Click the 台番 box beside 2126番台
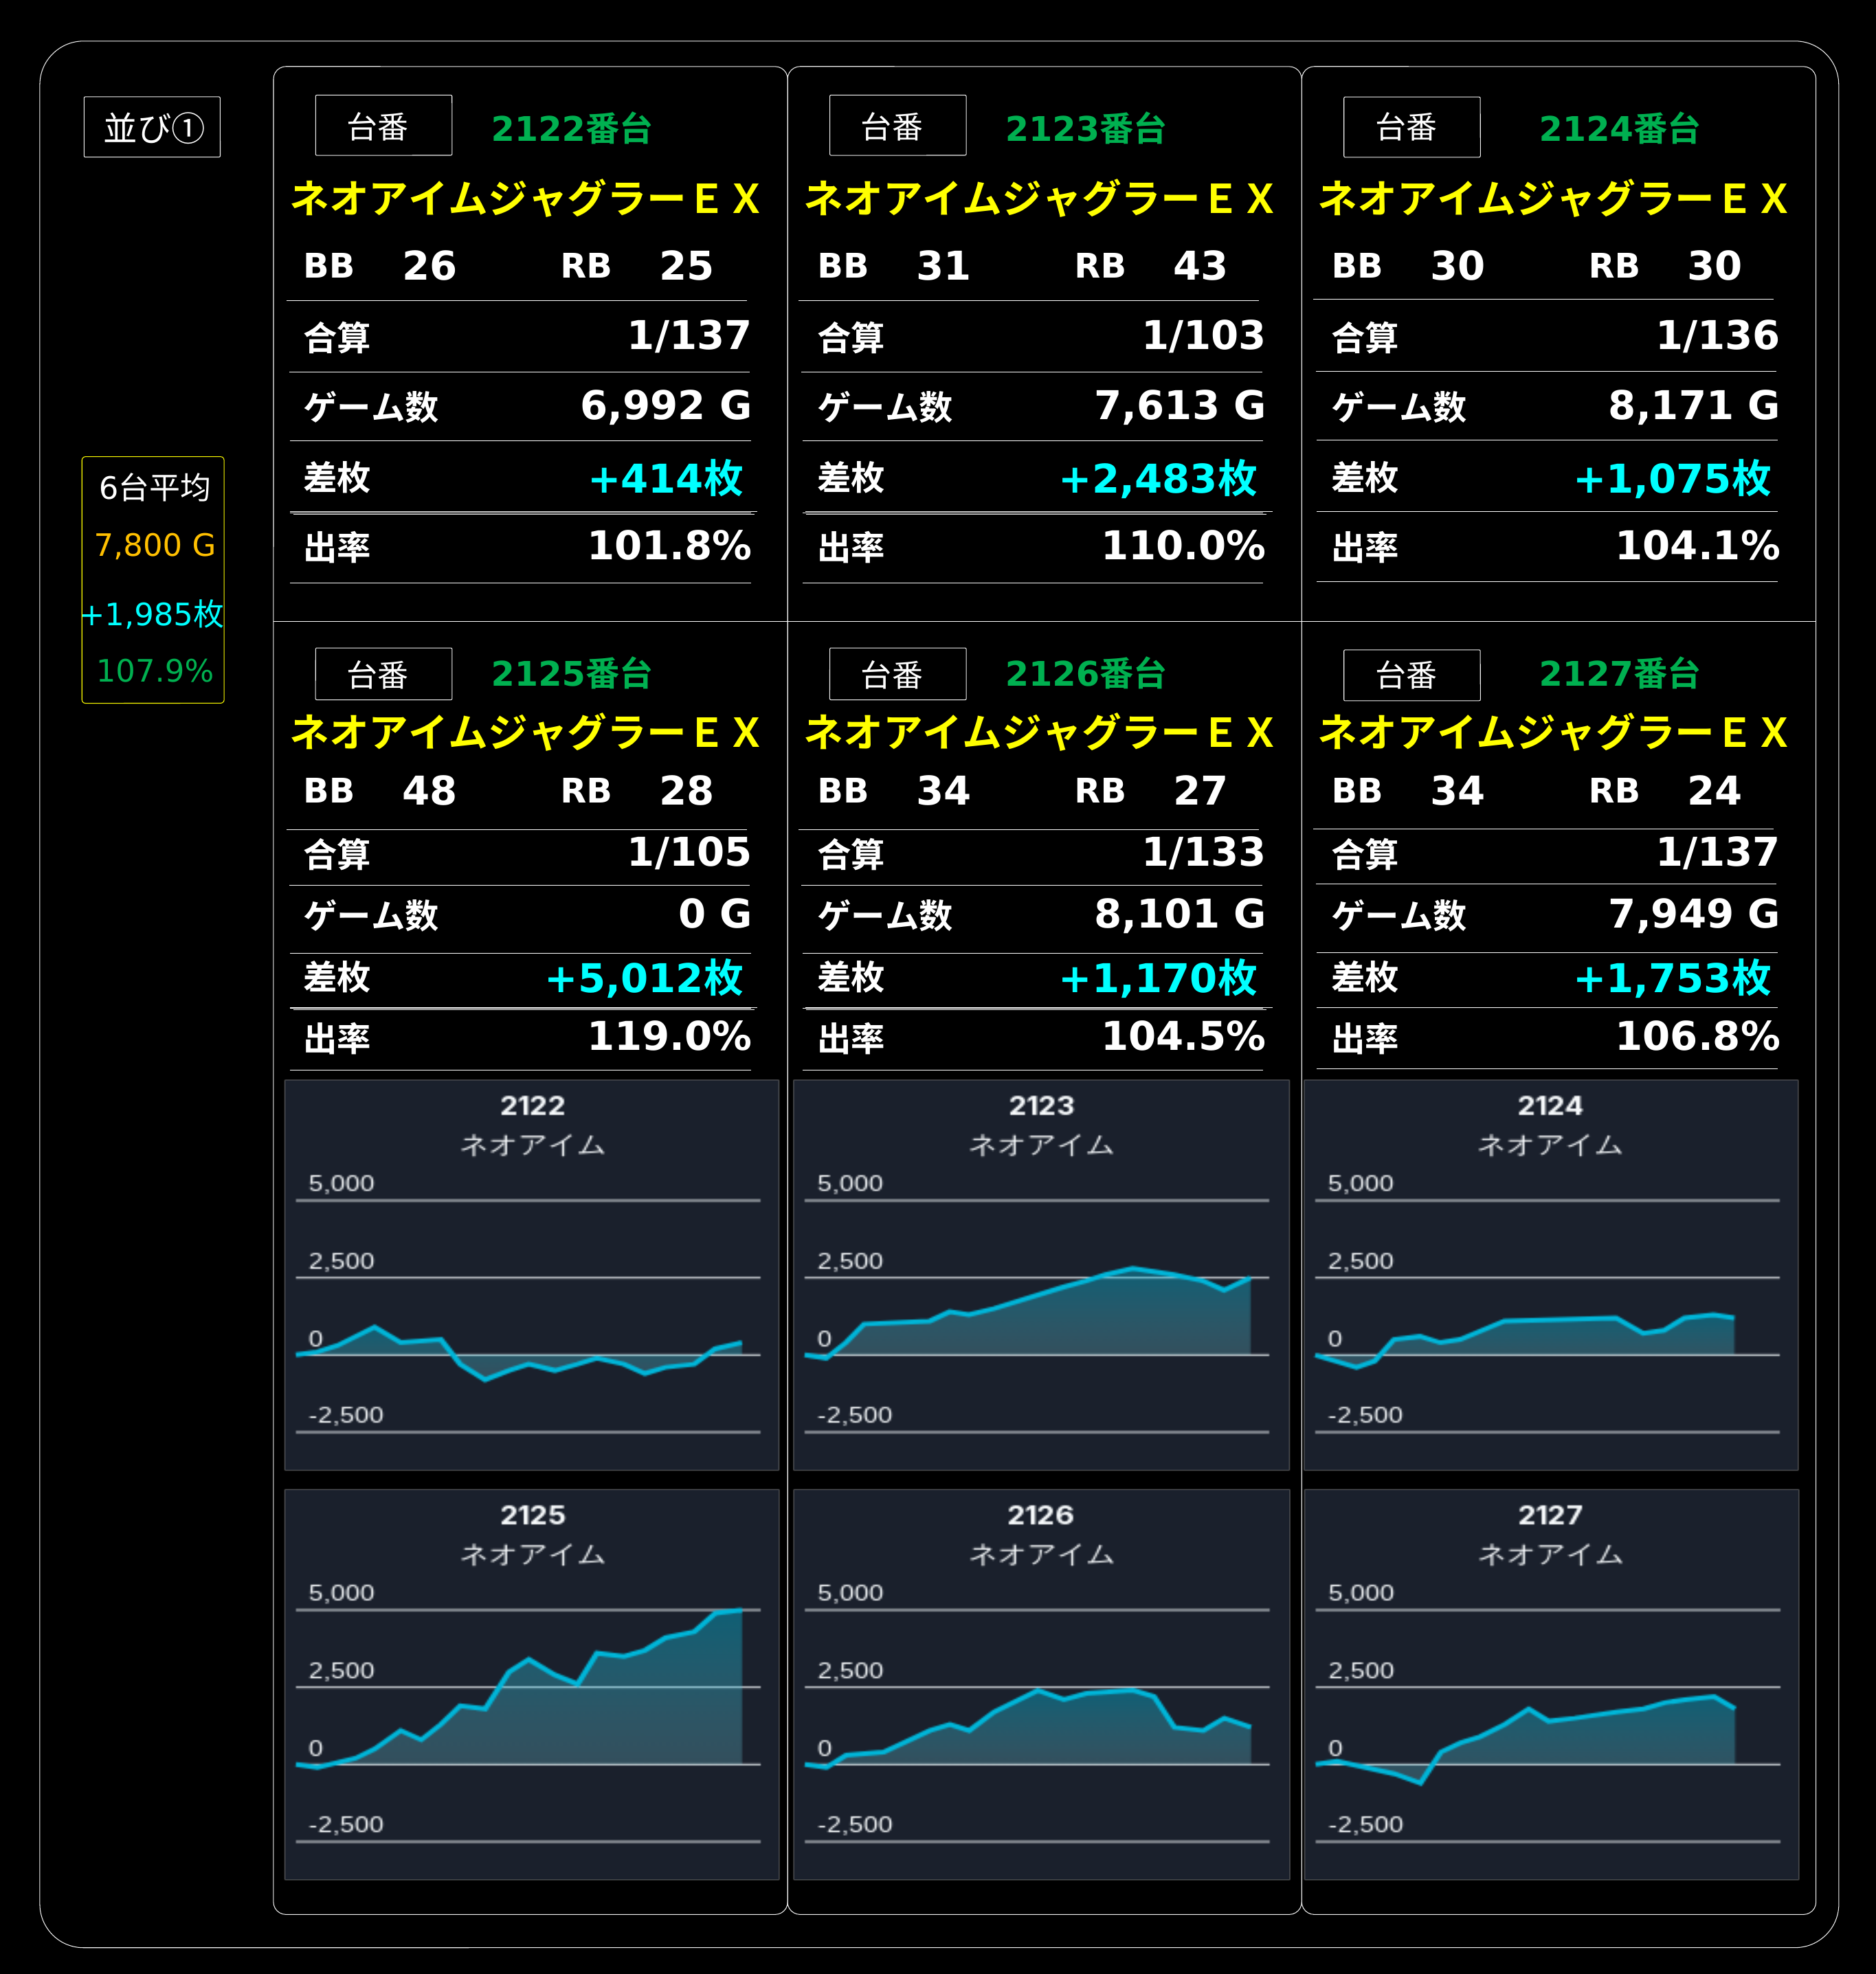Screen dimensions: 1876x1974 point(897,674)
